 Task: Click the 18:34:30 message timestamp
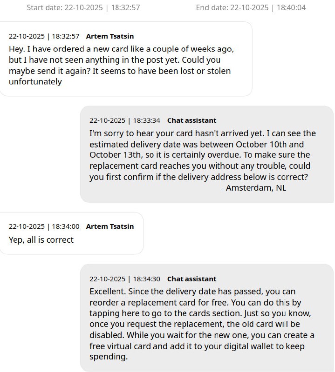pos(125,279)
